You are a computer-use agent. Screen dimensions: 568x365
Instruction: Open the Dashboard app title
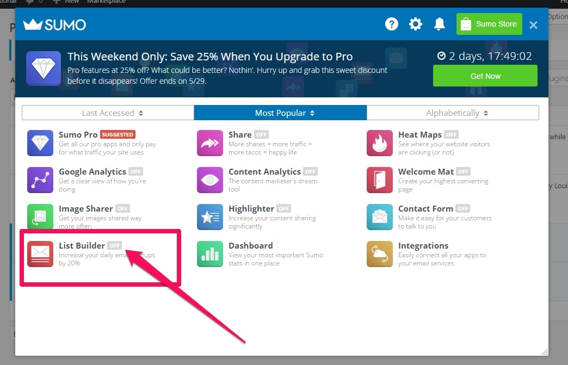click(251, 245)
